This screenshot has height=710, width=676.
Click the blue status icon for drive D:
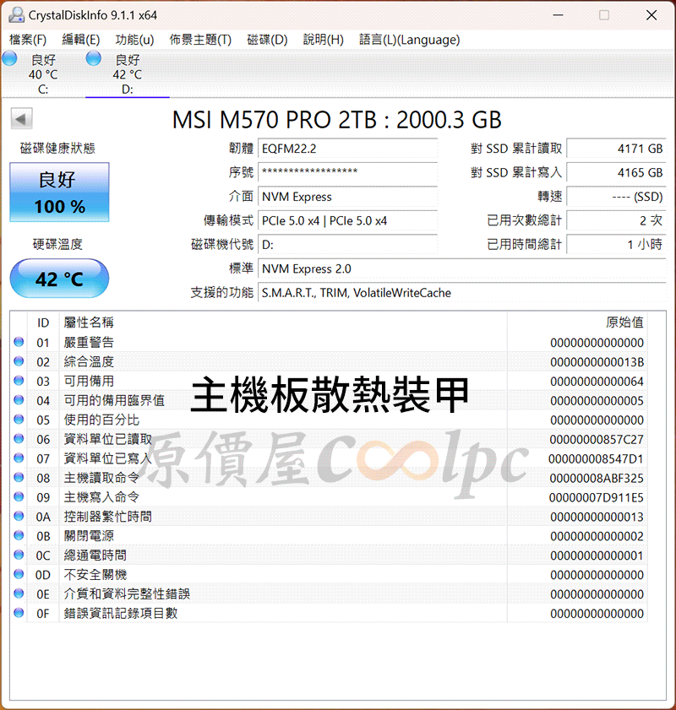94,59
